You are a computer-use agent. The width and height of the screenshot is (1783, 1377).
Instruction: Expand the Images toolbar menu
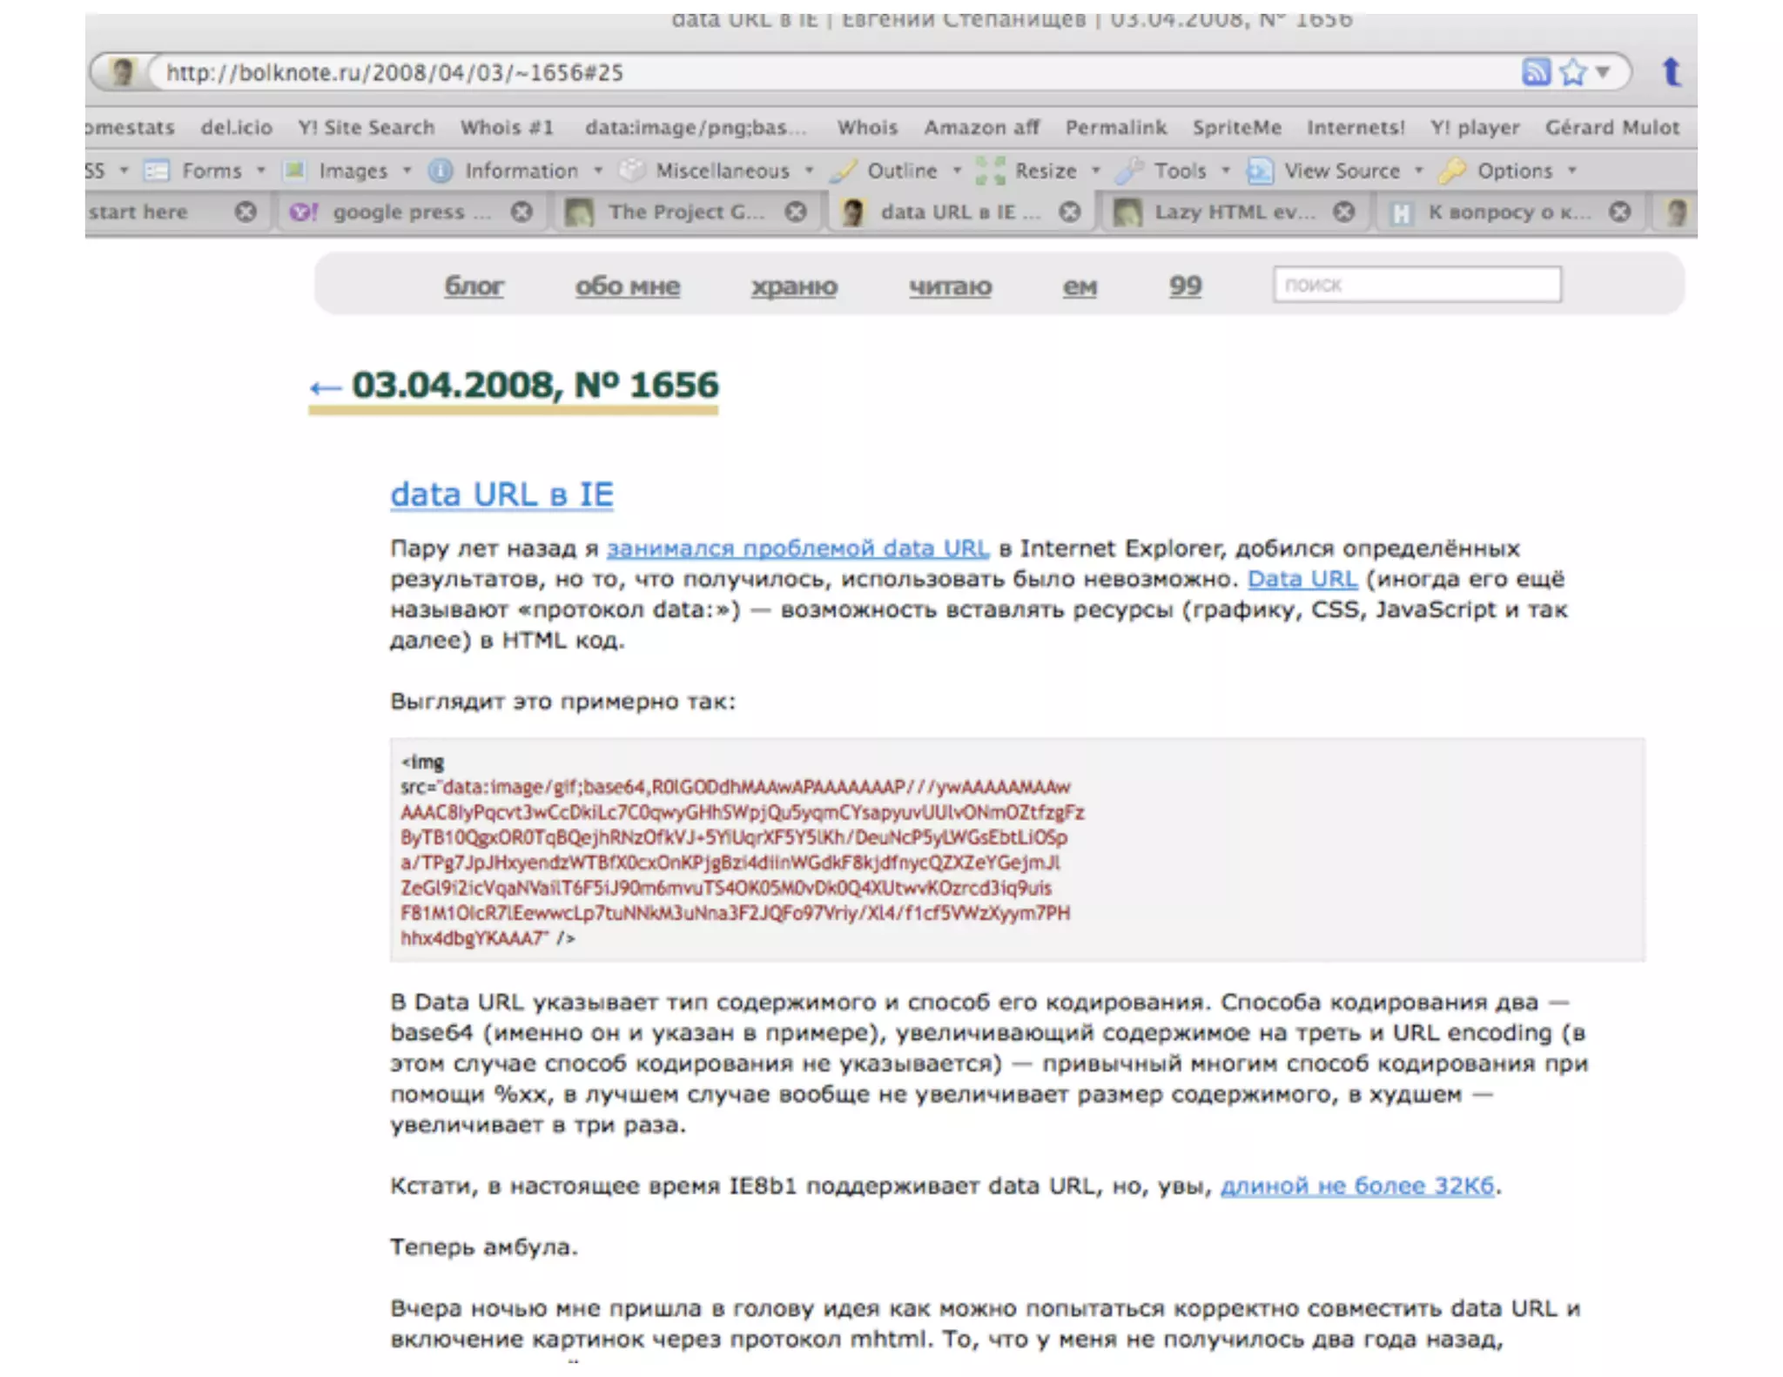[x=353, y=171]
